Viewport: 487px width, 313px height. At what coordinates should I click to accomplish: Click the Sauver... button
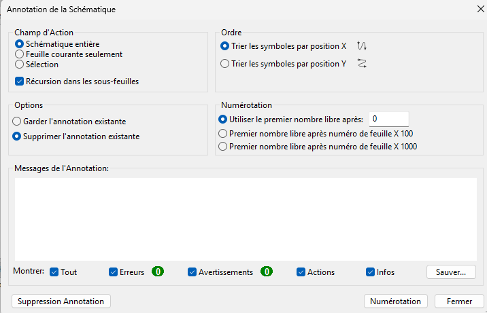click(451, 272)
